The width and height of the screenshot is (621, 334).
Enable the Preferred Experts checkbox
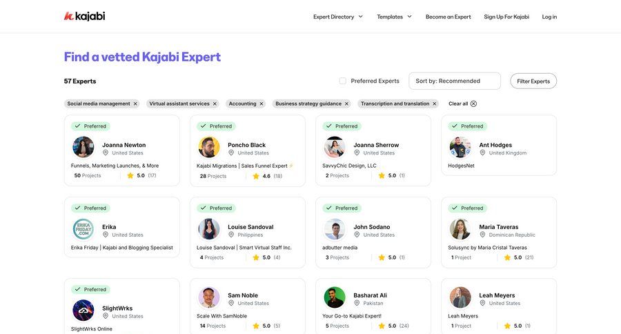tap(343, 81)
